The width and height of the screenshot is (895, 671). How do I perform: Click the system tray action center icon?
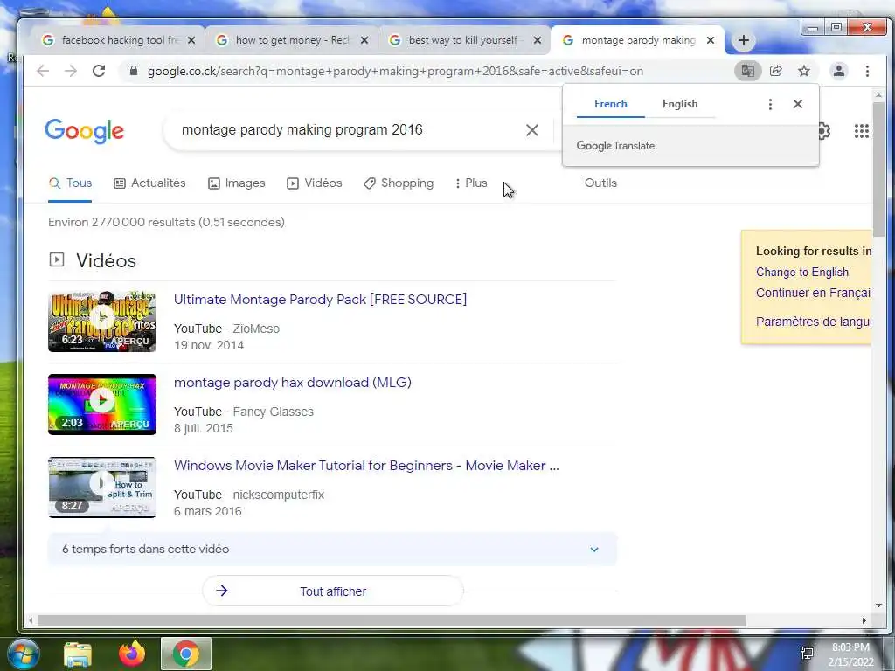tap(807, 654)
